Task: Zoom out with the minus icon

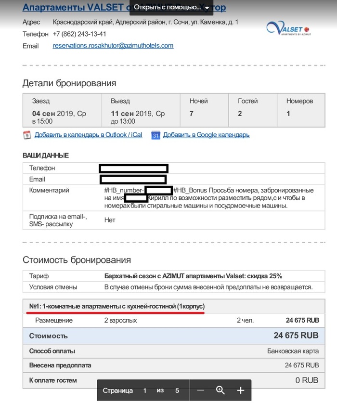Action: point(201,390)
